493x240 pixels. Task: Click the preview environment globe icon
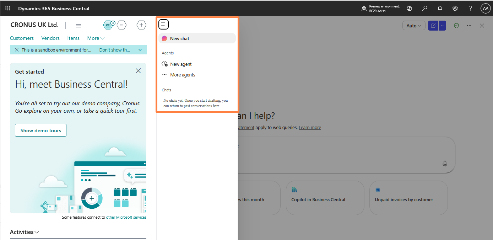pos(364,9)
